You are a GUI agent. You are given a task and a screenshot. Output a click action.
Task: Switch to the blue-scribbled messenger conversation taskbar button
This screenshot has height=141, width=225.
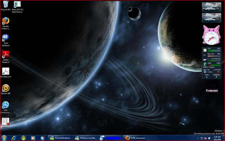pyautogui.click(x=111, y=138)
